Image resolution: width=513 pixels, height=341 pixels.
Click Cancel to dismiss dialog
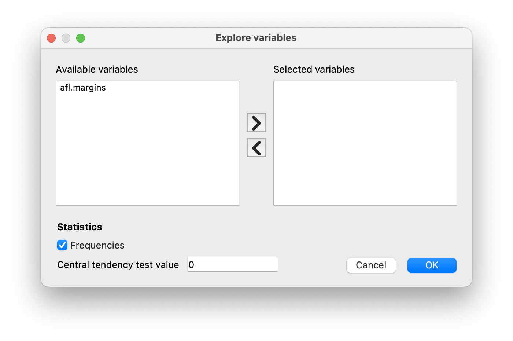tap(371, 265)
